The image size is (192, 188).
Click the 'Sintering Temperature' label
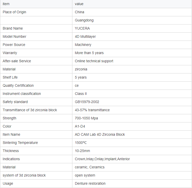[x=20, y=143]
